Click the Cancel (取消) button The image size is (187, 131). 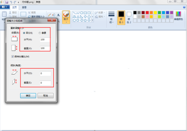46,95
